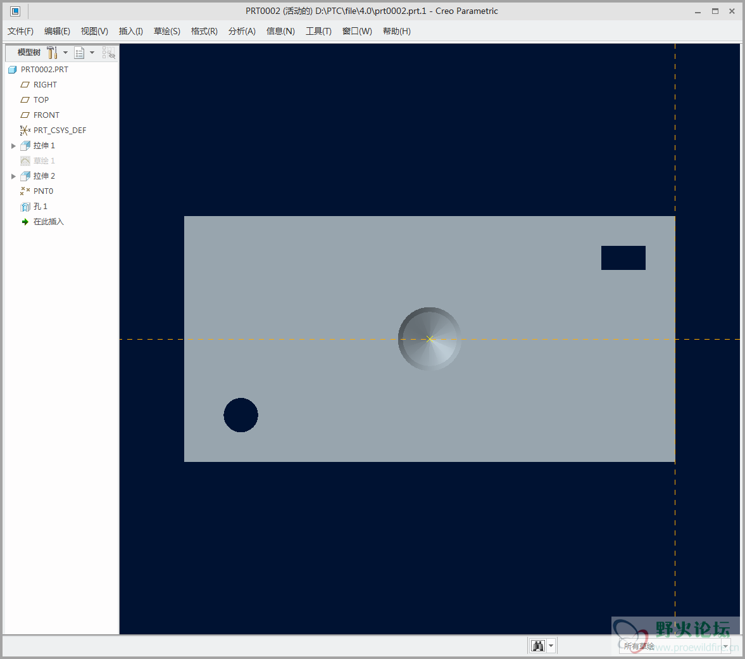Open the 编辑(E) menu
The height and width of the screenshot is (659, 745).
point(57,32)
